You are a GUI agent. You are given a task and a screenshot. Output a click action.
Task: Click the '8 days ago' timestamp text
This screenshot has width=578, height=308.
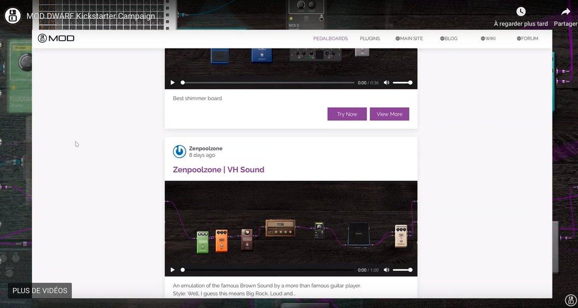[202, 155]
